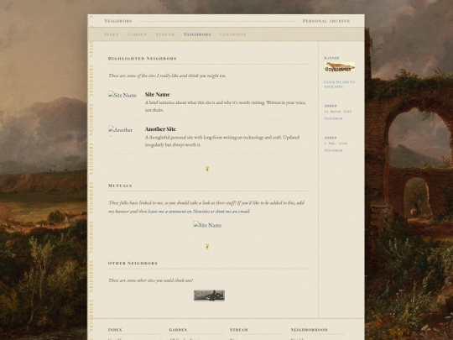Open the 'Another Site' heading link
This screenshot has height=340, width=453.
(x=160, y=129)
